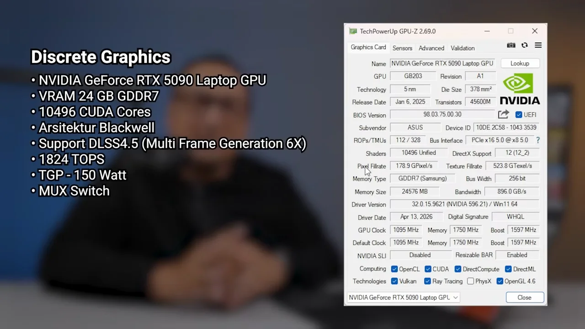The height and width of the screenshot is (329, 585).
Task: Click the Pixel Fillrate value 178.9 GPixel/s
Action: coord(414,166)
